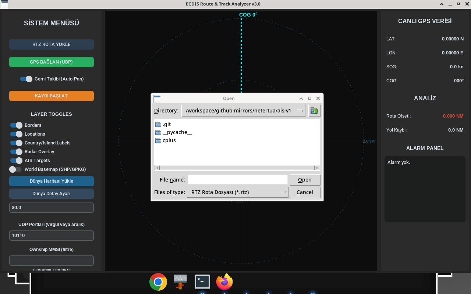Screen dimensions: 471x294
Task: Click the File name input field
Action: [238, 180]
